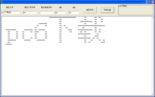Select the x轴 field with value 50

point(60,13)
